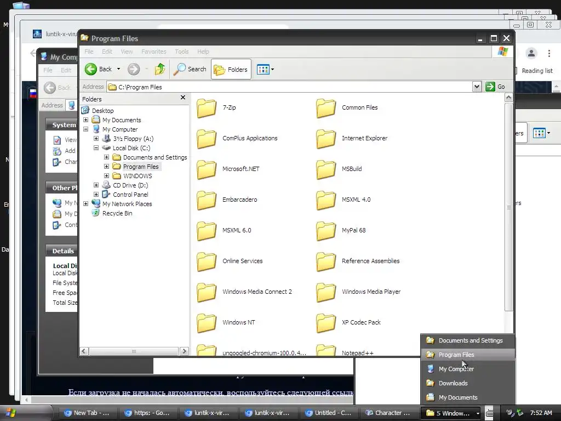The image size is (561, 421).
Task: Select the MSBuild folder icon
Action: 326,169
